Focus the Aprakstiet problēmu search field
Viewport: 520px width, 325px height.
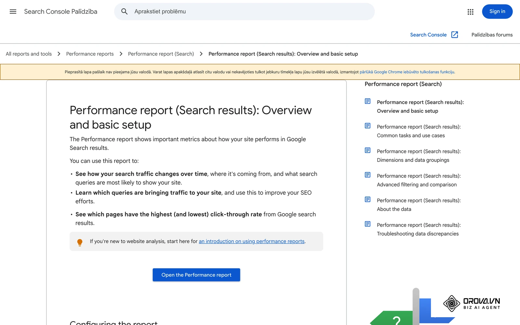coord(244,12)
